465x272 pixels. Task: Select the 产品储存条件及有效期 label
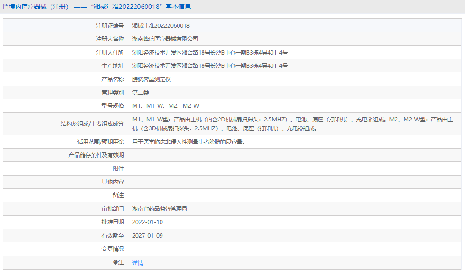point(96,155)
